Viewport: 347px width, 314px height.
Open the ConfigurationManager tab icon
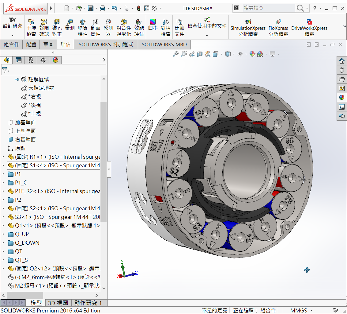click(31, 60)
